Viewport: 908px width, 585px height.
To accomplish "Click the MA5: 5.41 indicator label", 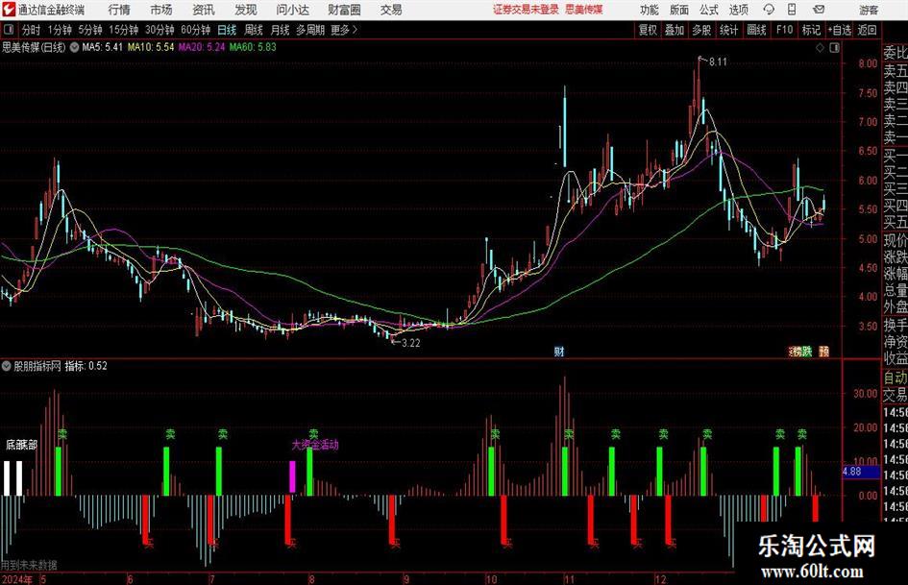I will tap(103, 47).
